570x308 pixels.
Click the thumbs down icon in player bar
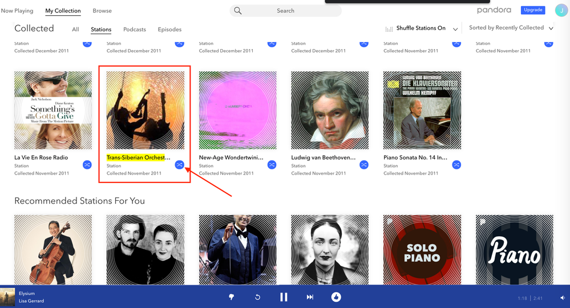(232, 297)
